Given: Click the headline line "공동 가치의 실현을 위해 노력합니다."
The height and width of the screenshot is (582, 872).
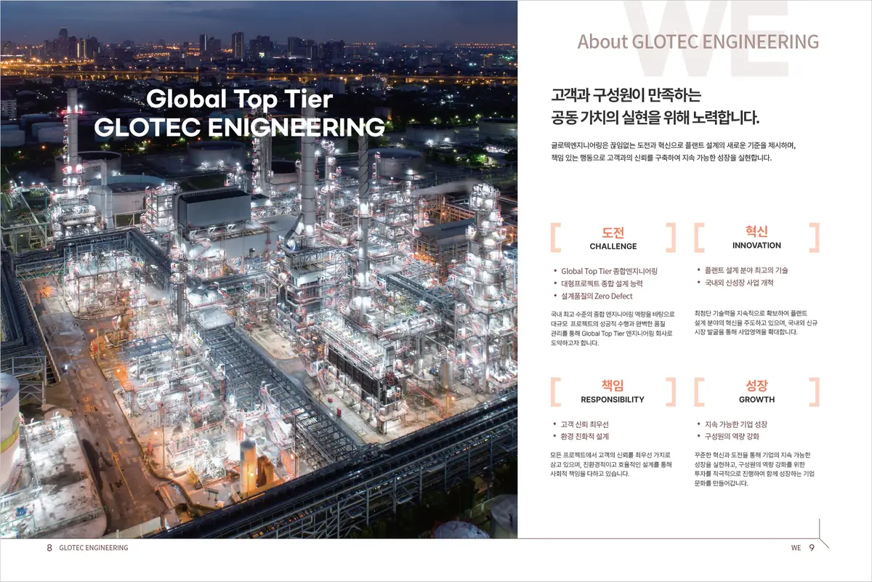Looking at the screenshot, I should [x=655, y=118].
